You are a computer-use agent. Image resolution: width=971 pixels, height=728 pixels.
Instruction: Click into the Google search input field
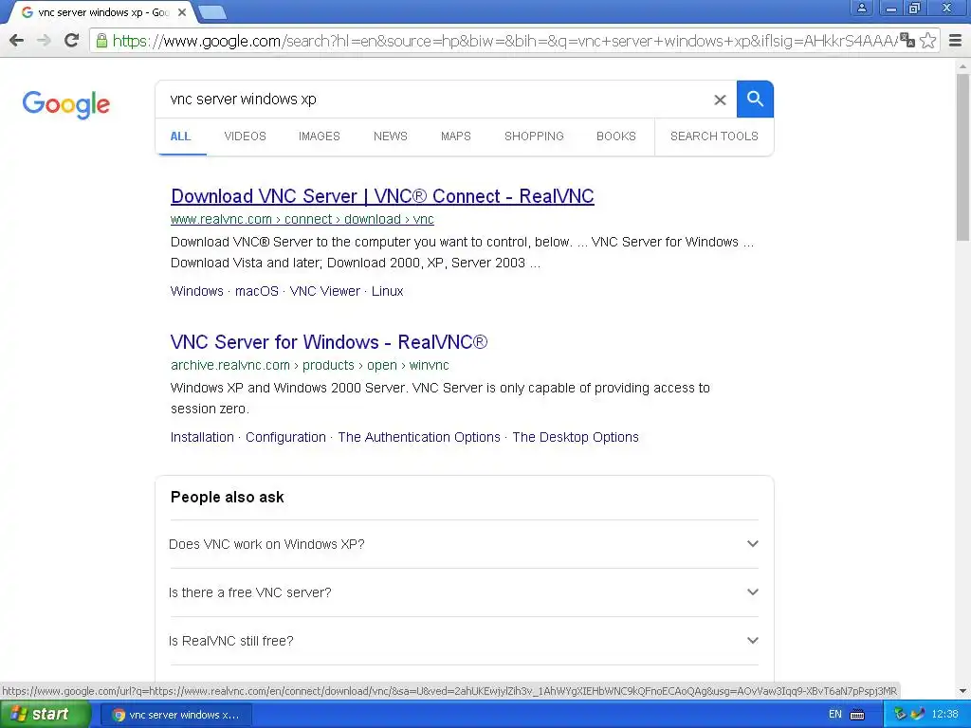point(433,99)
